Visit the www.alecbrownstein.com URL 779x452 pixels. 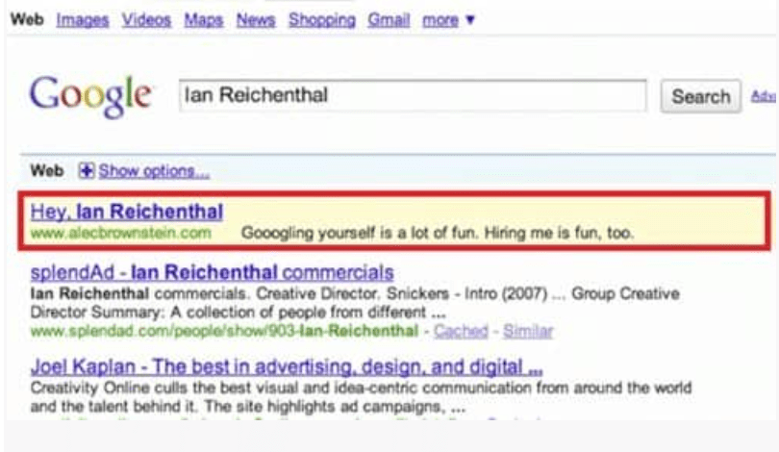[x=121, y=233]
